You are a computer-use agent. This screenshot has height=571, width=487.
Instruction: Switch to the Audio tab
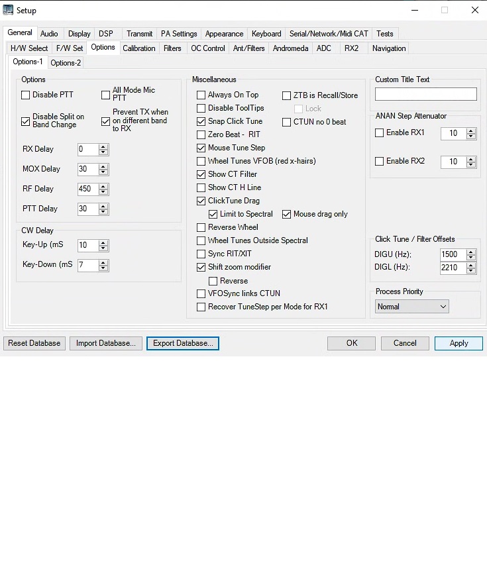(x=49, y=34)
